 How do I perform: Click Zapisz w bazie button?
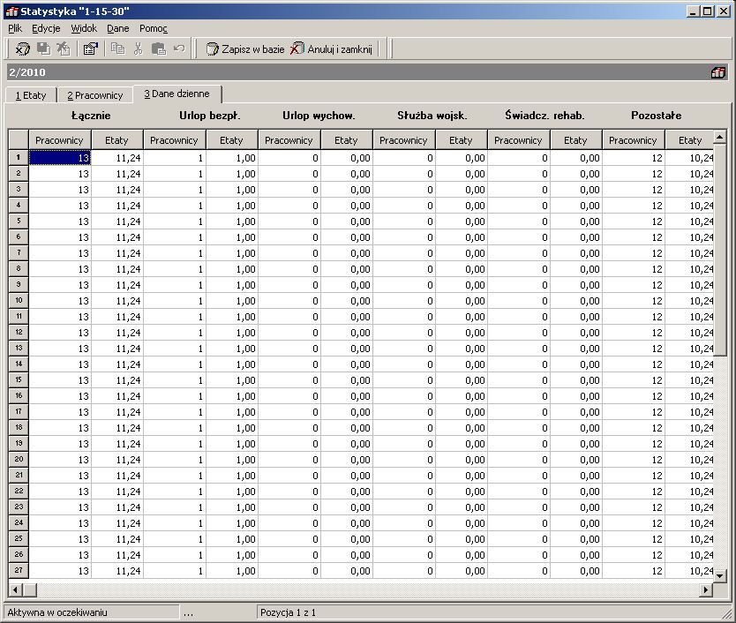245,49
